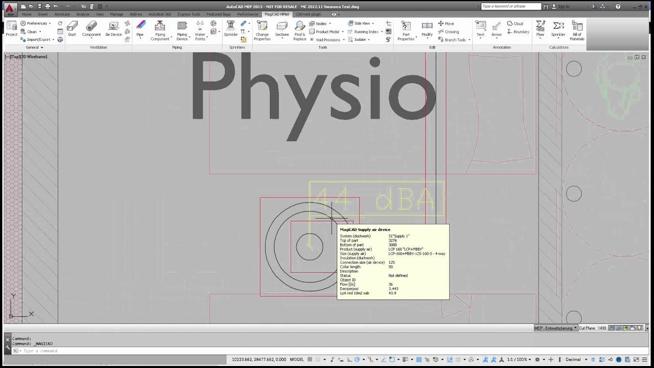654x368 pixels.
Task: Click the Sign In button
Action: (x=560, y=7)
